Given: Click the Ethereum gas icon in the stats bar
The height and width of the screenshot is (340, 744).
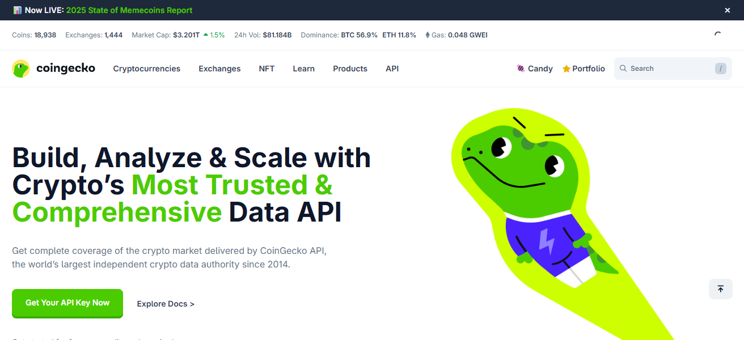Looking at the screenshot, I should tap(426, 35).
